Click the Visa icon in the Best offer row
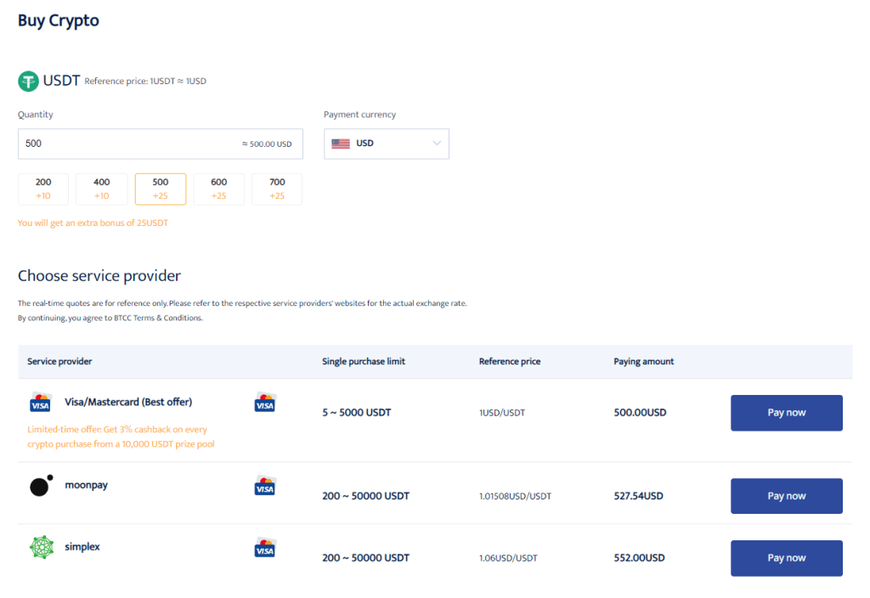This screenshot has height=598, width=870. (264, 401)
